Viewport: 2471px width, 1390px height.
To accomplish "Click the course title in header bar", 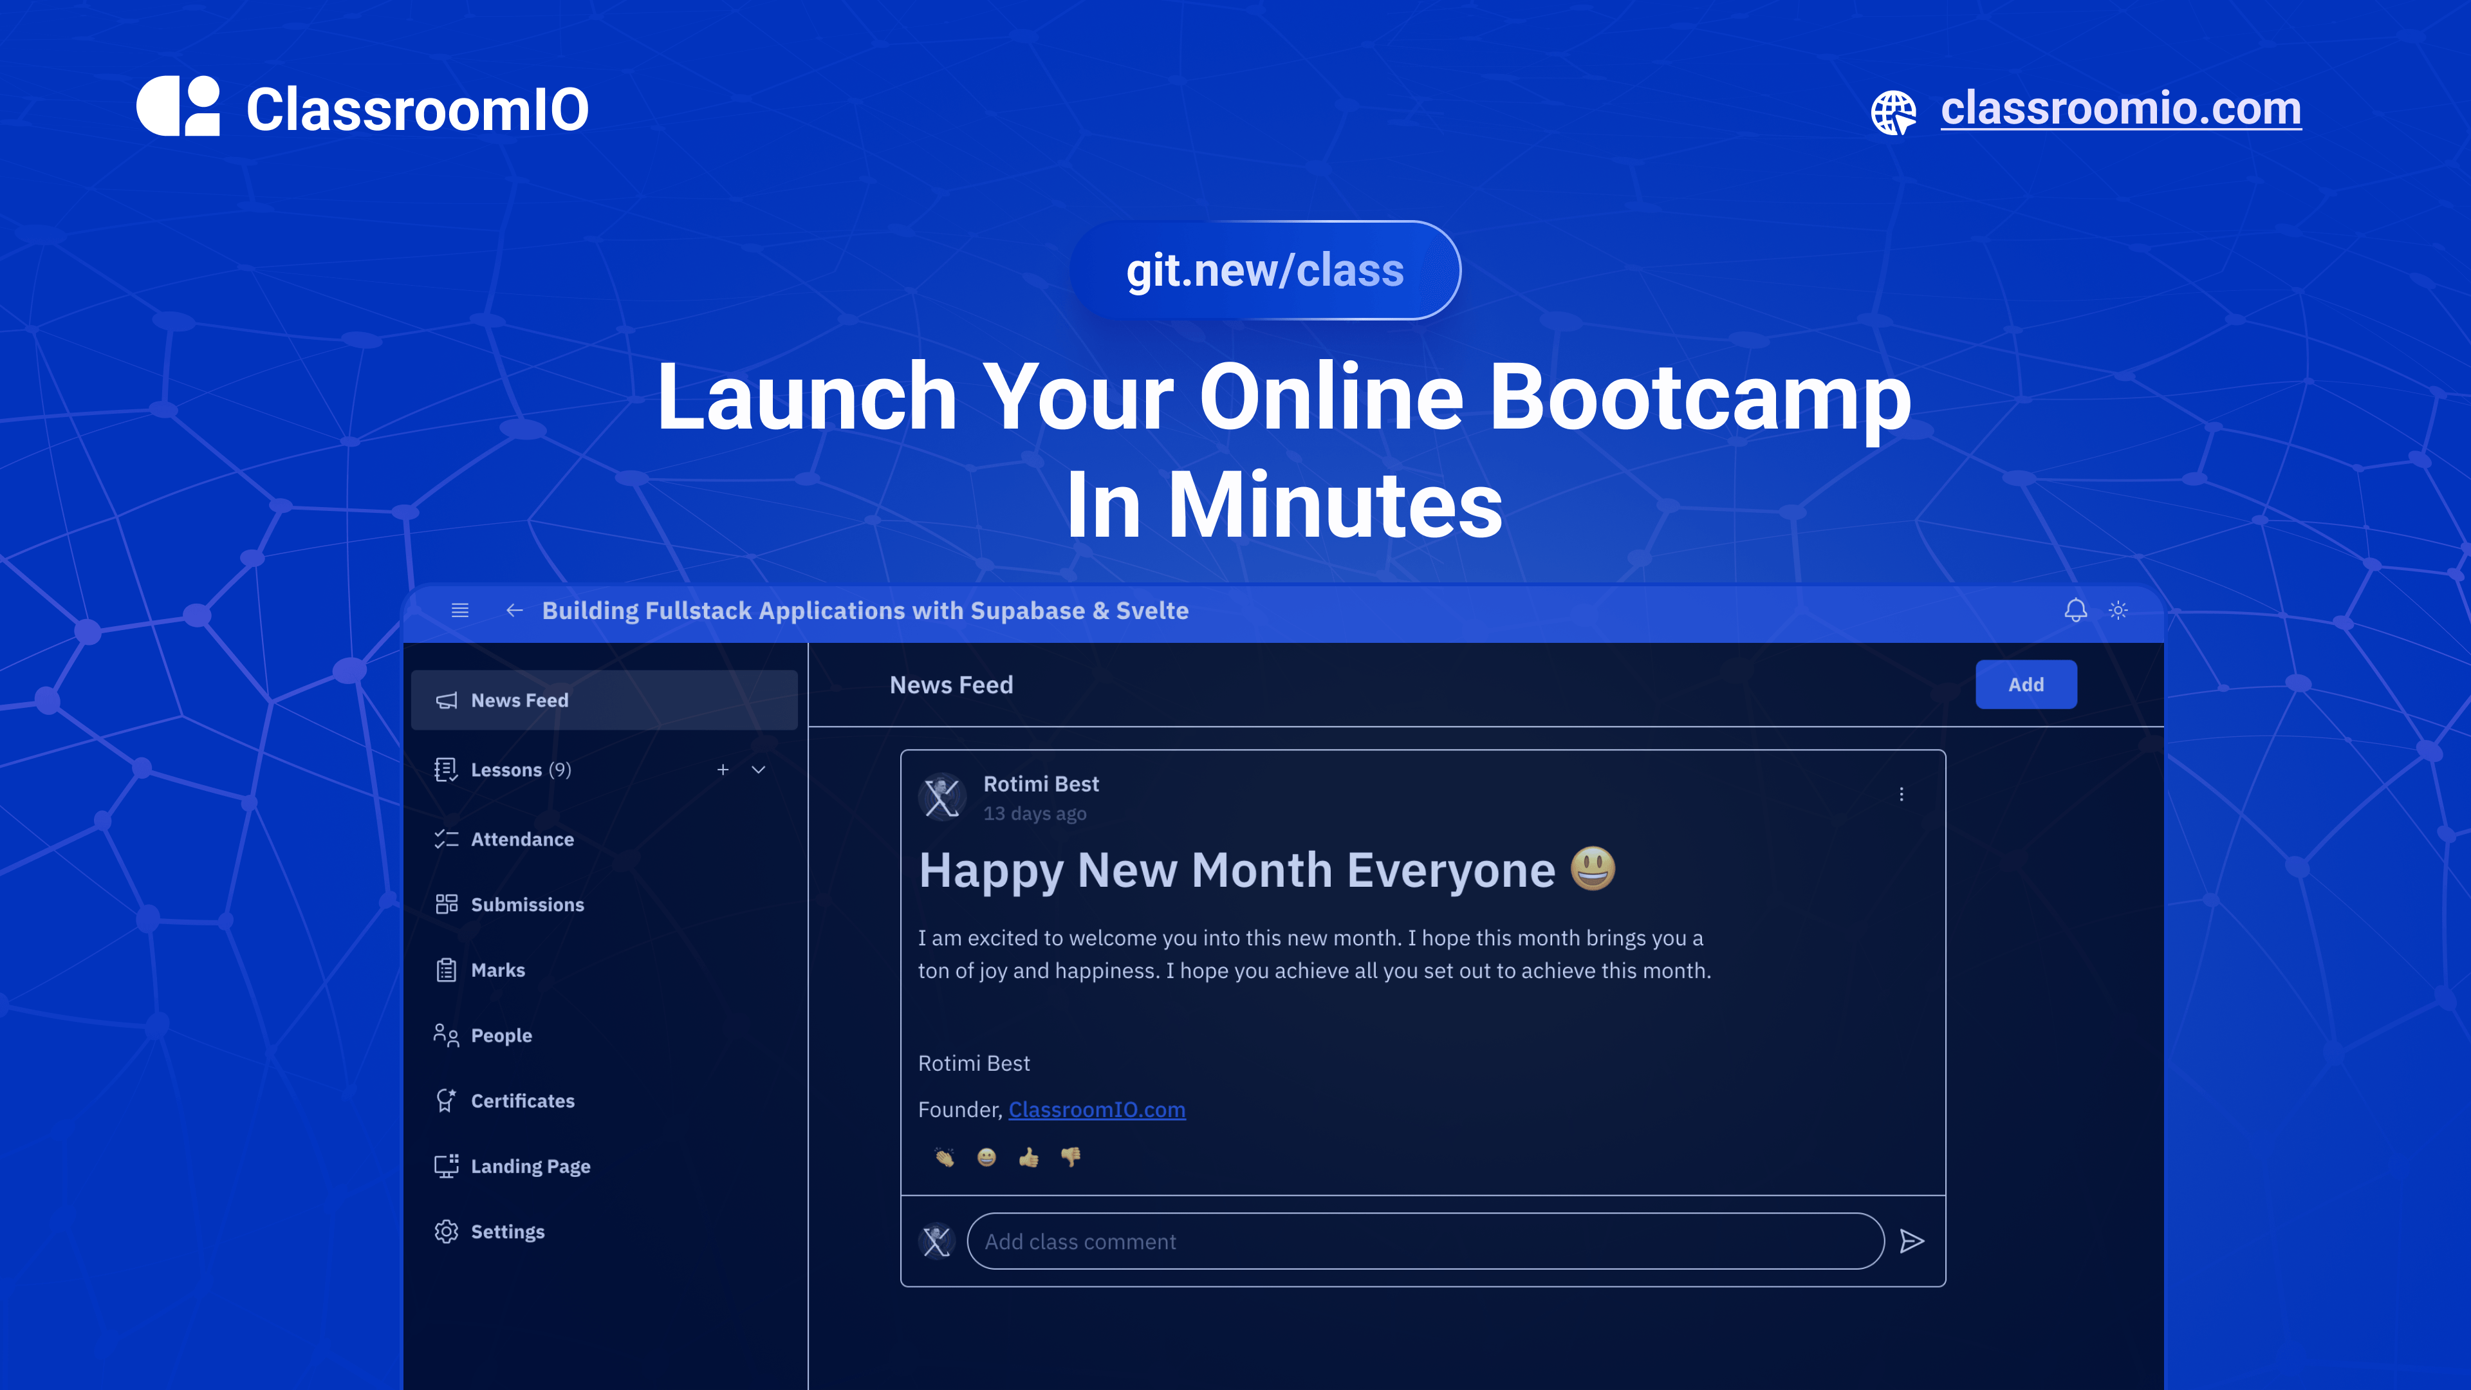I will pyautogui.click(x=865, y=610).
